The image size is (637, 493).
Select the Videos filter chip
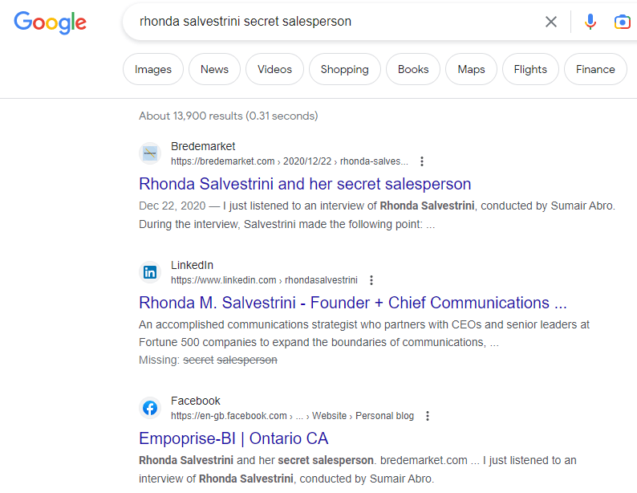click(x=274, y=69)
